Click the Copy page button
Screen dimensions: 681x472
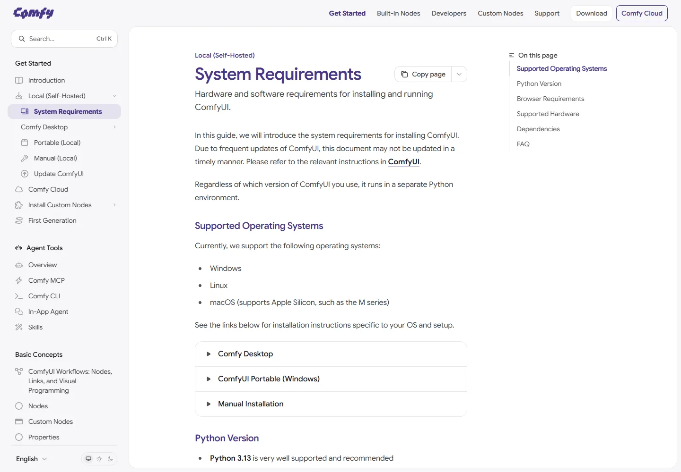coord(423,74)
